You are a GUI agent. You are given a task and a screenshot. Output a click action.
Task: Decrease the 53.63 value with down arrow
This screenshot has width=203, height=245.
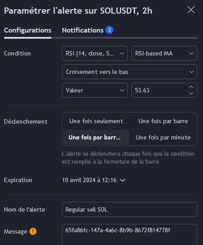click(x=191, y=93)
